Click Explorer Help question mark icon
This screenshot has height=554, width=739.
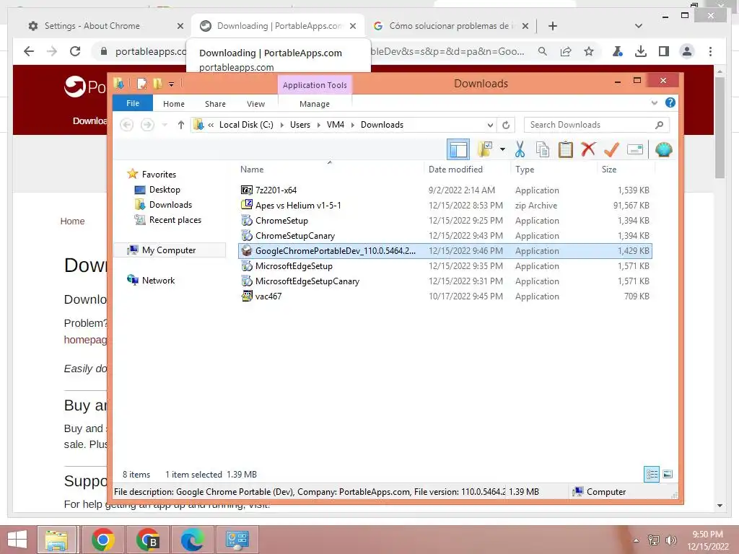[670, 102]
